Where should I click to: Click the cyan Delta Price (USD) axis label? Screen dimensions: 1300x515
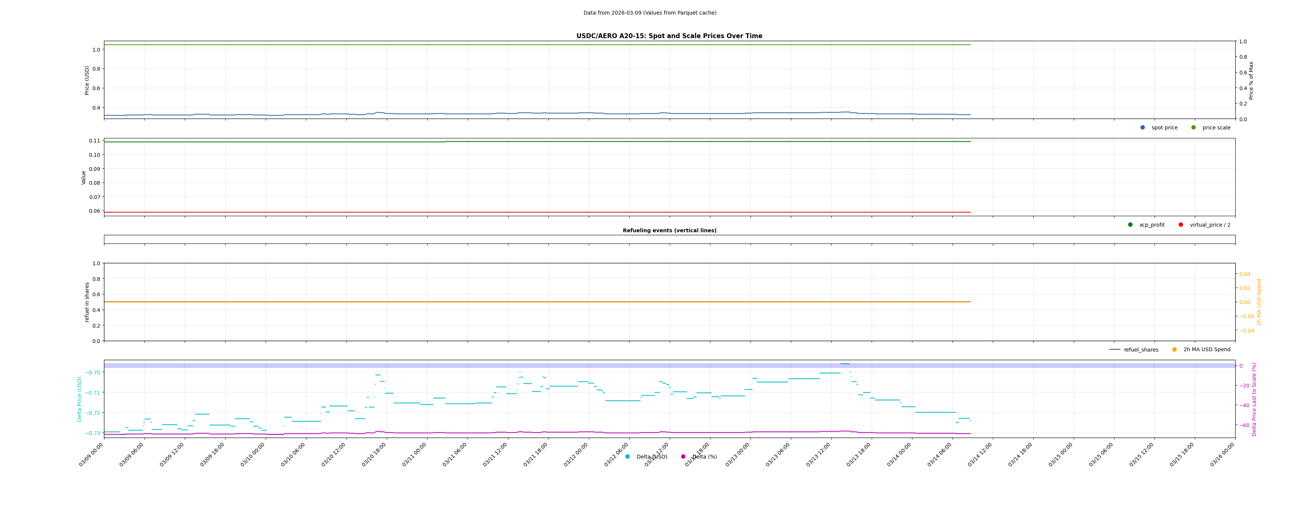(79, 399)
